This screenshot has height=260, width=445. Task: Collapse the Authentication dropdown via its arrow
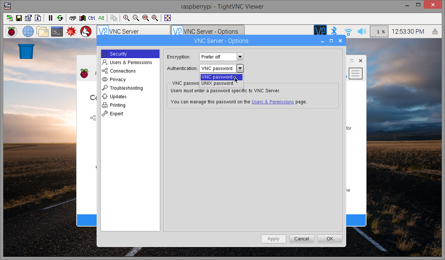[x=240, y=68]
